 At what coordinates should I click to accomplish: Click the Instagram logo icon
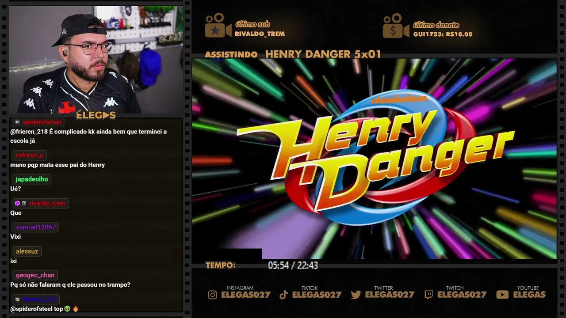click(x=213, y=295)
